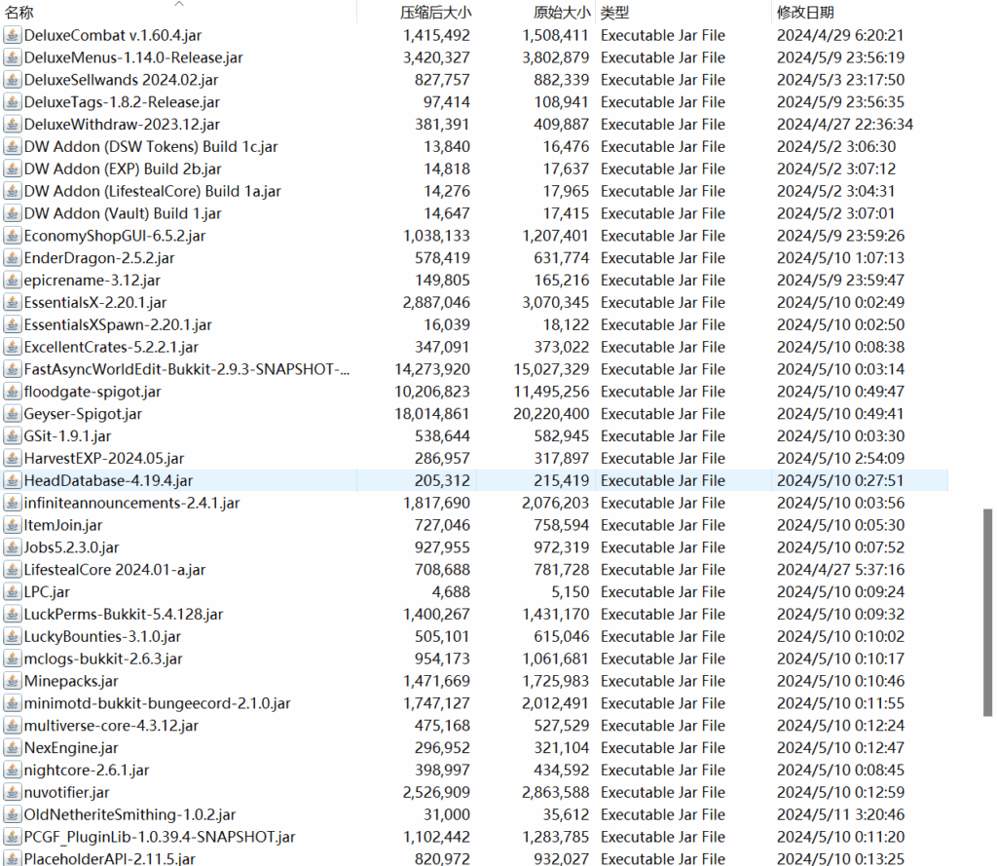Viewport: 997px width, 866px height.
Task: Click the jar icon beside DeluxeCombat v.1.60.4.jar
Action: click(x=12, y=35)
